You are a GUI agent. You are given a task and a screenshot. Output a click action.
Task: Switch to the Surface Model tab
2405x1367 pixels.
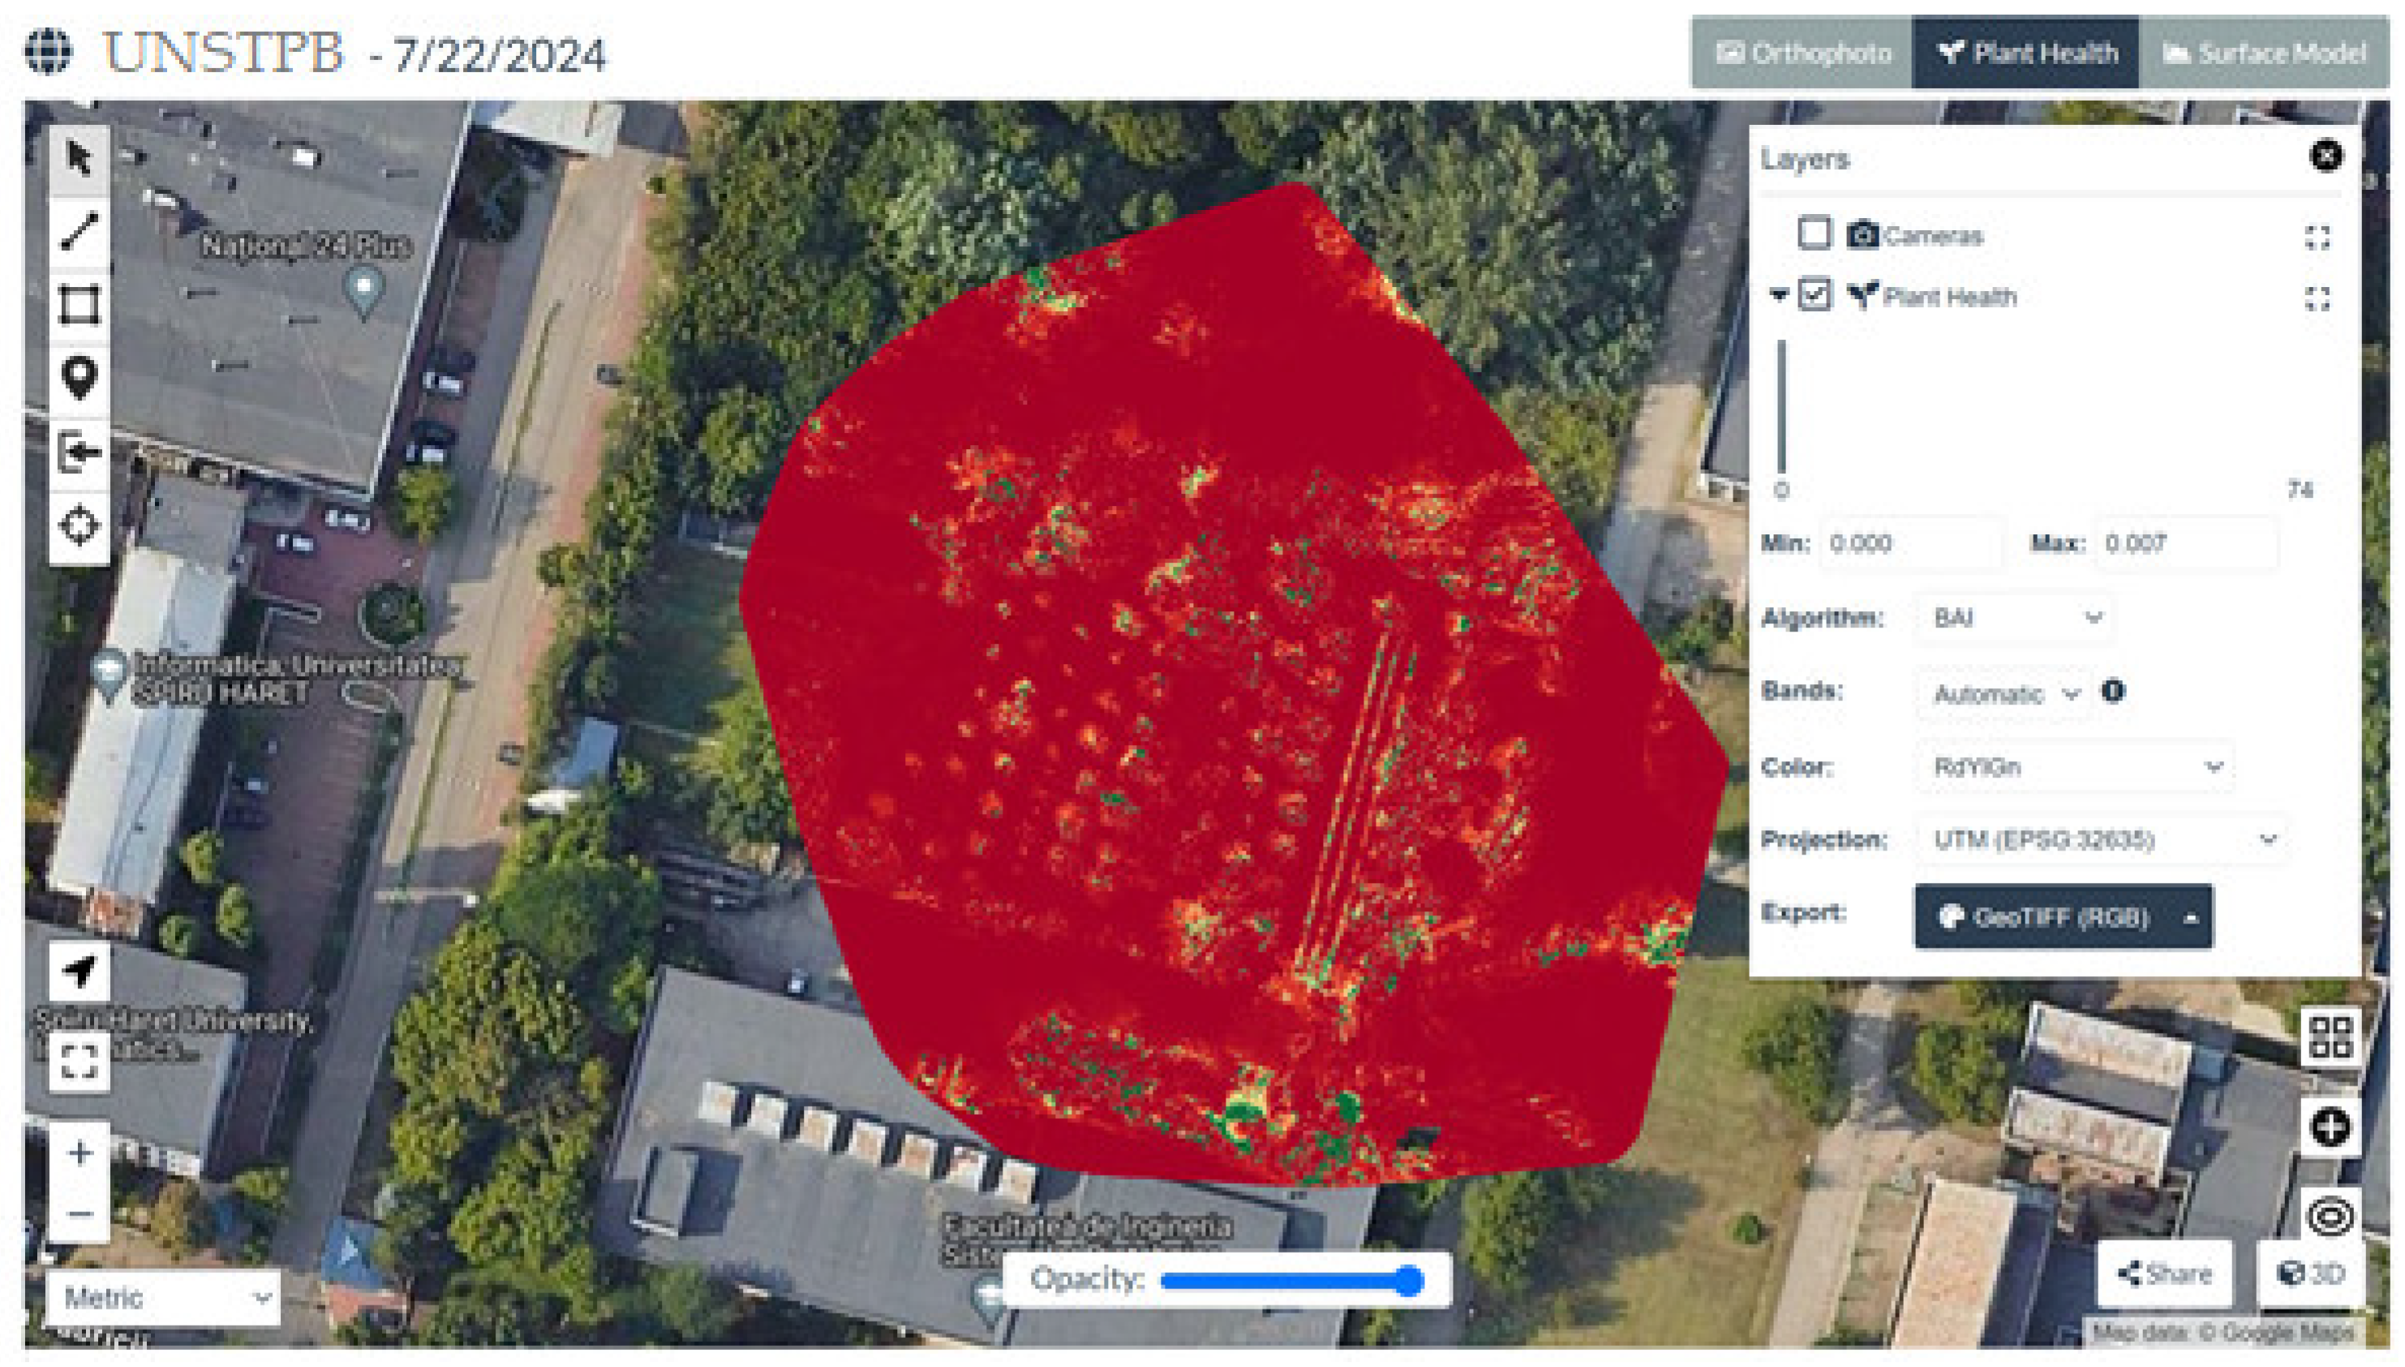point(2263,53)
